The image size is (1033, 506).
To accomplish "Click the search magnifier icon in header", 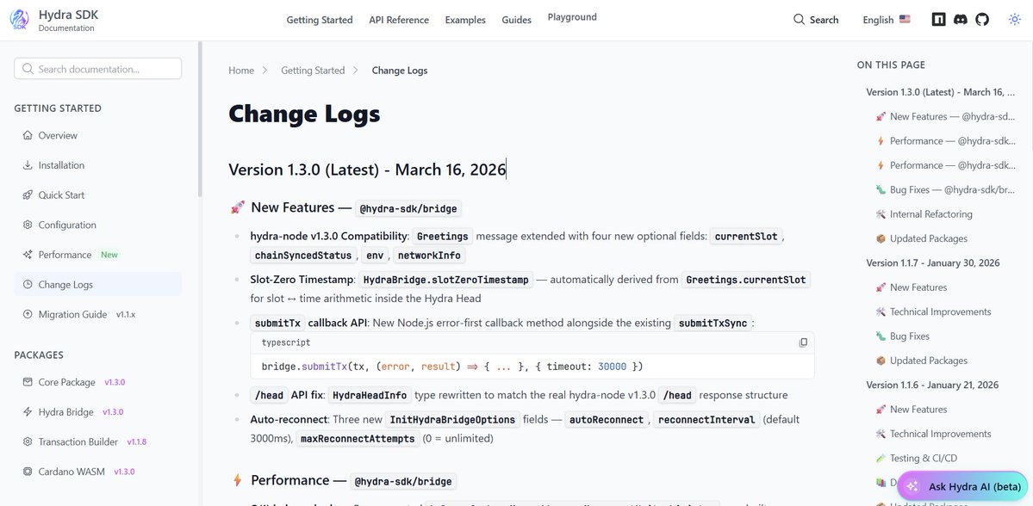I will click(x=800, y=20).
